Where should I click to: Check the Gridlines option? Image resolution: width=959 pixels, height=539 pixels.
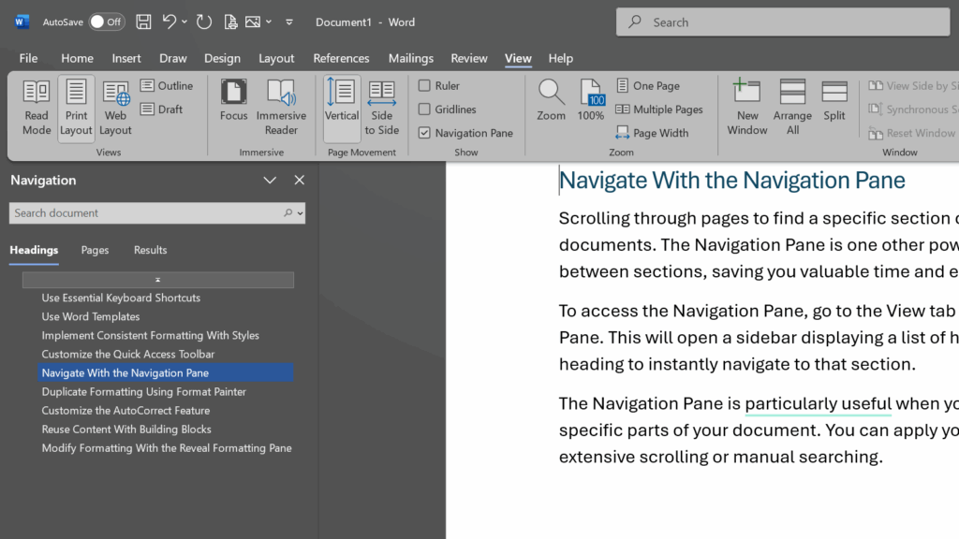coord(424,109)
